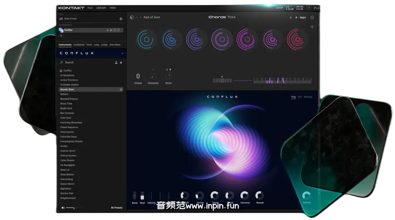Click the crosshair target icon
Viewport: 395px width, 220px height.
point(312,27)
